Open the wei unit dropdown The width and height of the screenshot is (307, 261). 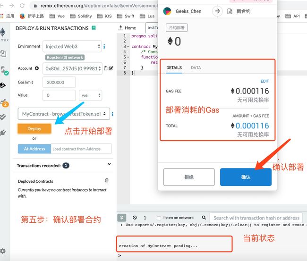click(91, 95)
